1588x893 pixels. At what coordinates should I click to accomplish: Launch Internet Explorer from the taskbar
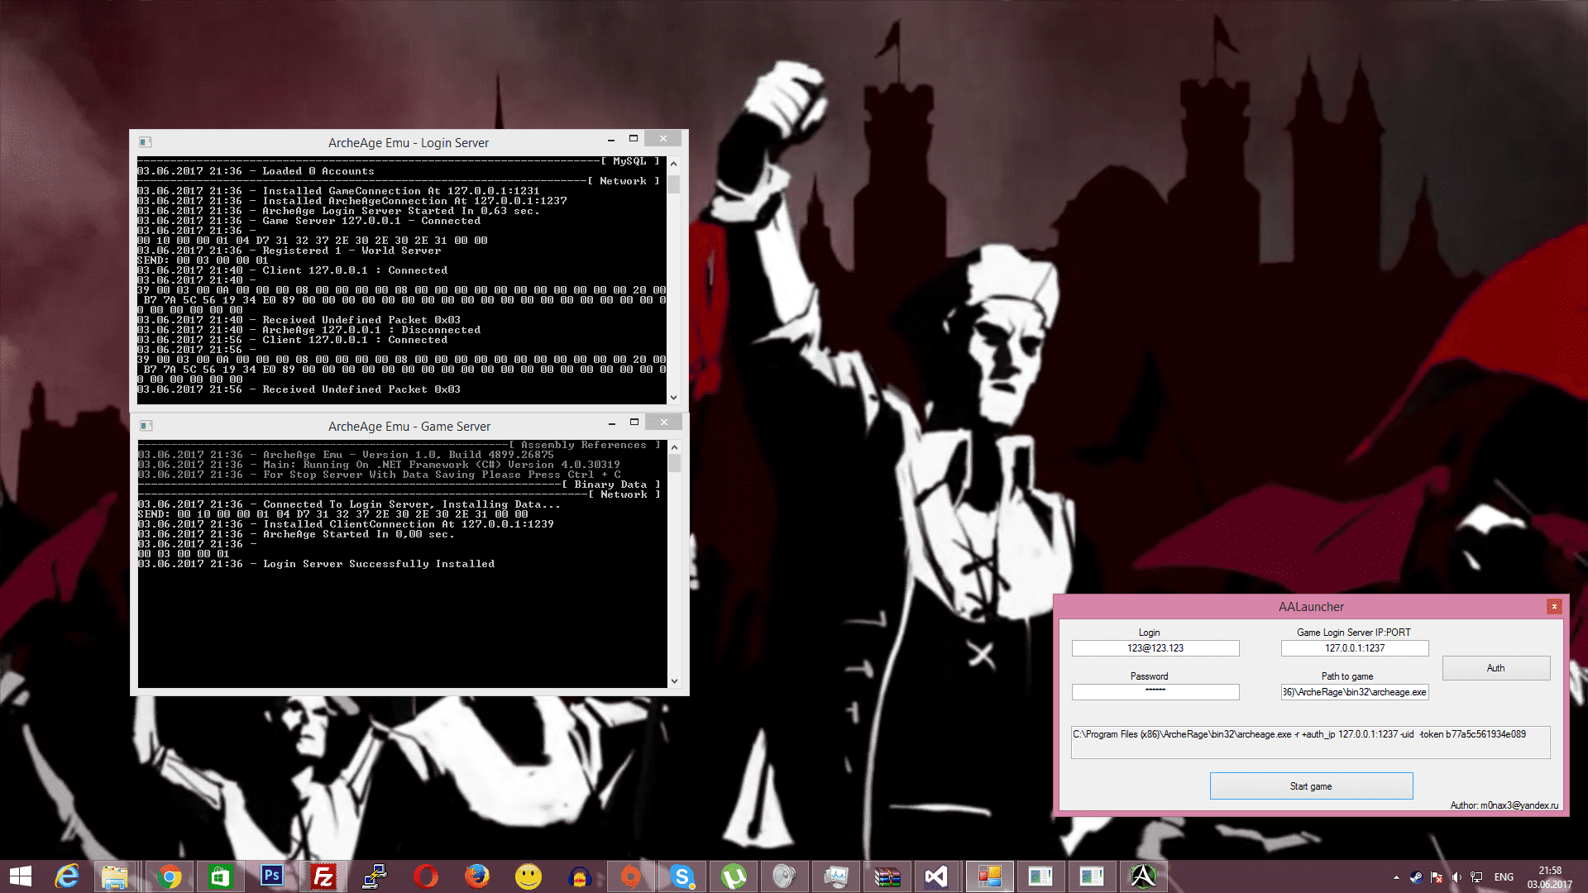pyautogui.click(x=67, y=876)
